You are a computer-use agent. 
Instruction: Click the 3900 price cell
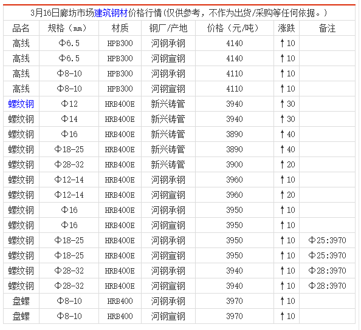click(x=235, y=164)
